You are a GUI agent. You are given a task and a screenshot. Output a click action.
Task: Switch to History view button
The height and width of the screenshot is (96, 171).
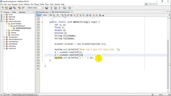[x=45, y=15]
